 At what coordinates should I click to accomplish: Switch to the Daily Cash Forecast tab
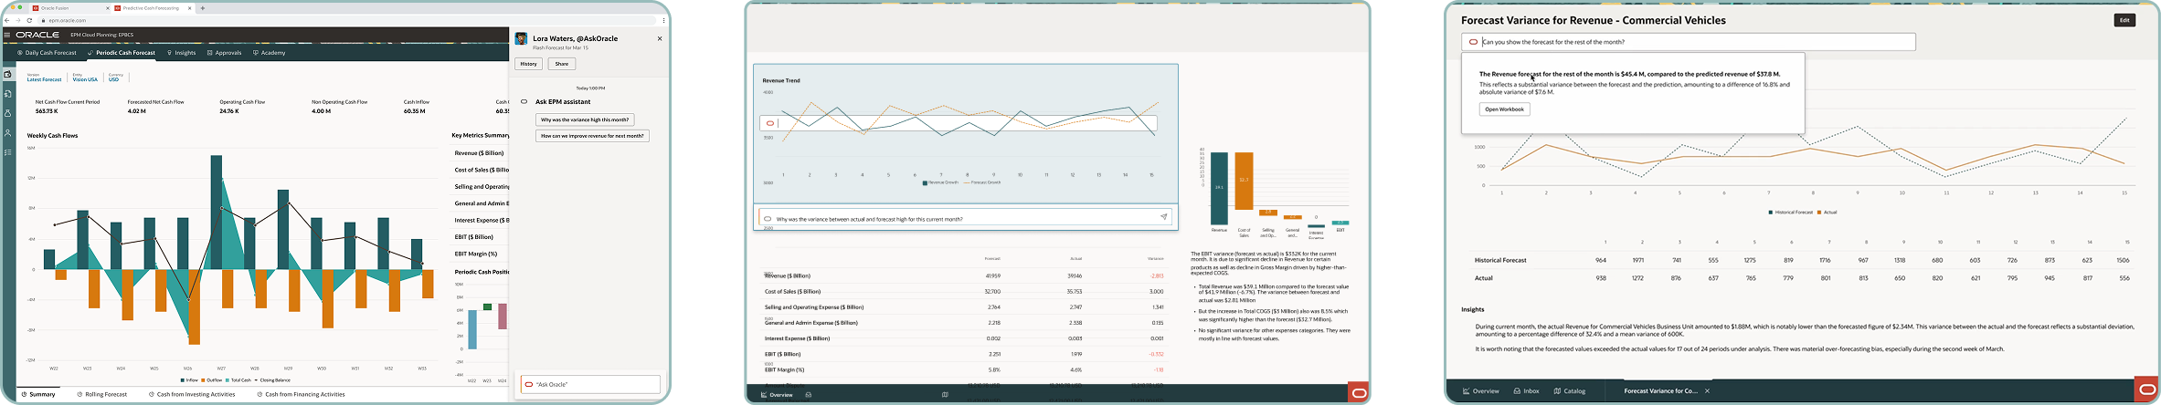[x=48, y=53]
